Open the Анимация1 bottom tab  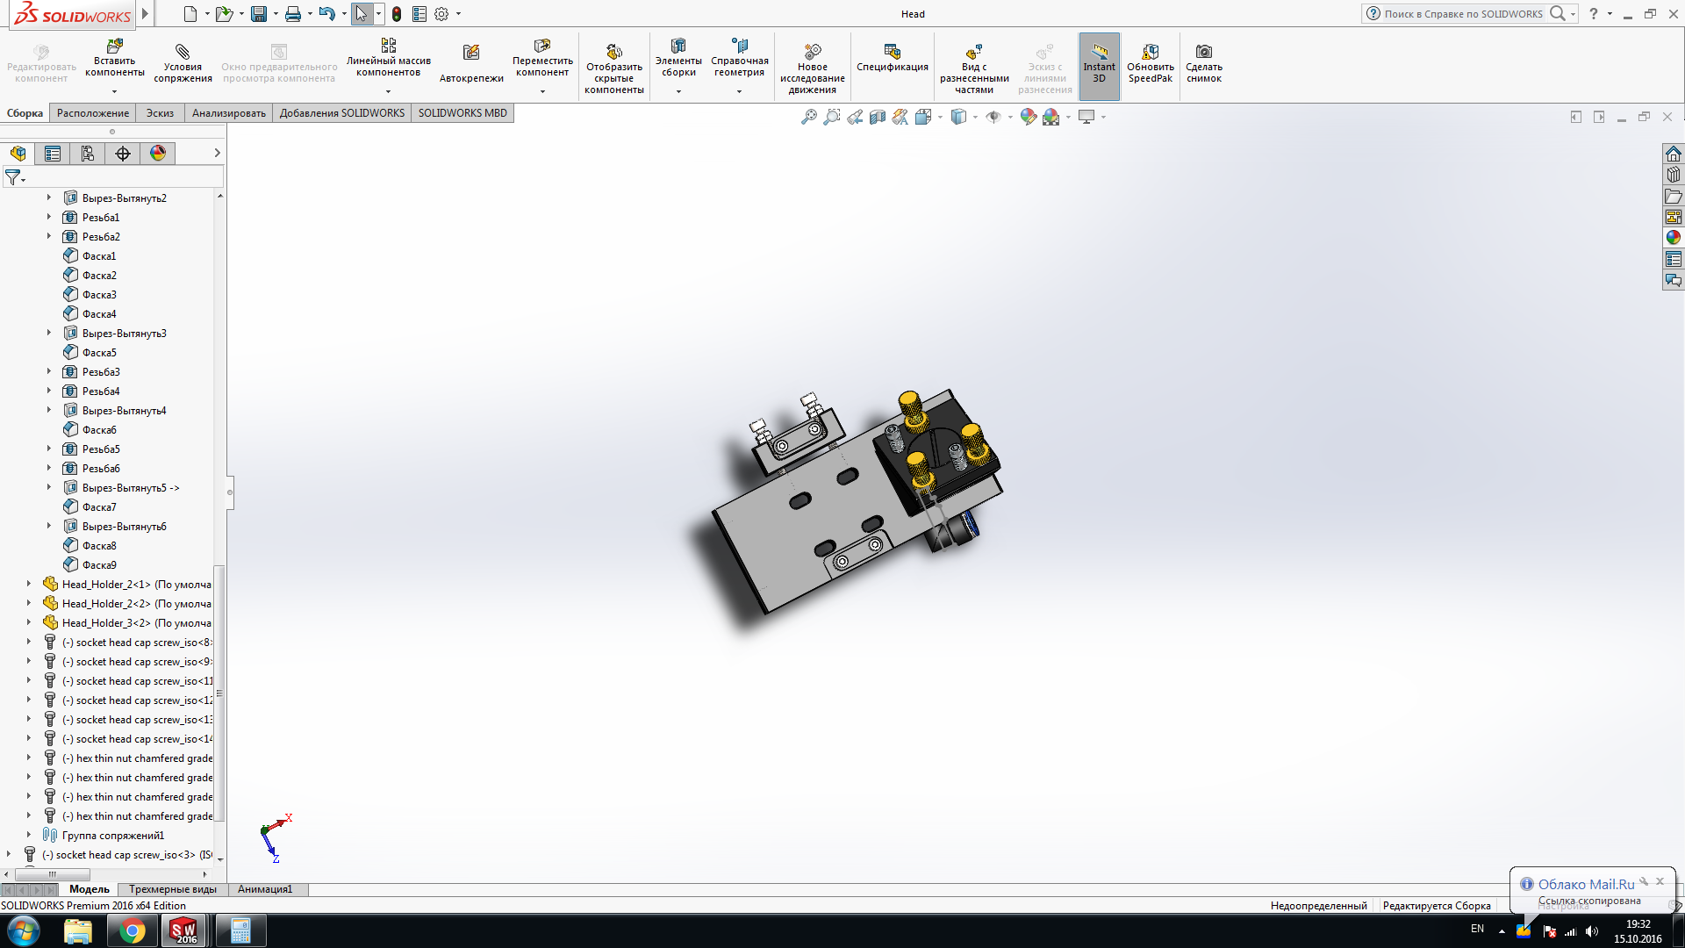click(x=264, y=889)
